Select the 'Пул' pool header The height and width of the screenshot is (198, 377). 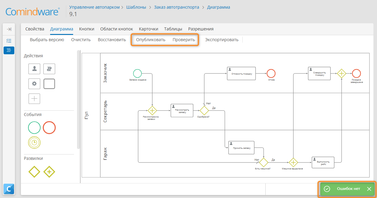point(87,115)
